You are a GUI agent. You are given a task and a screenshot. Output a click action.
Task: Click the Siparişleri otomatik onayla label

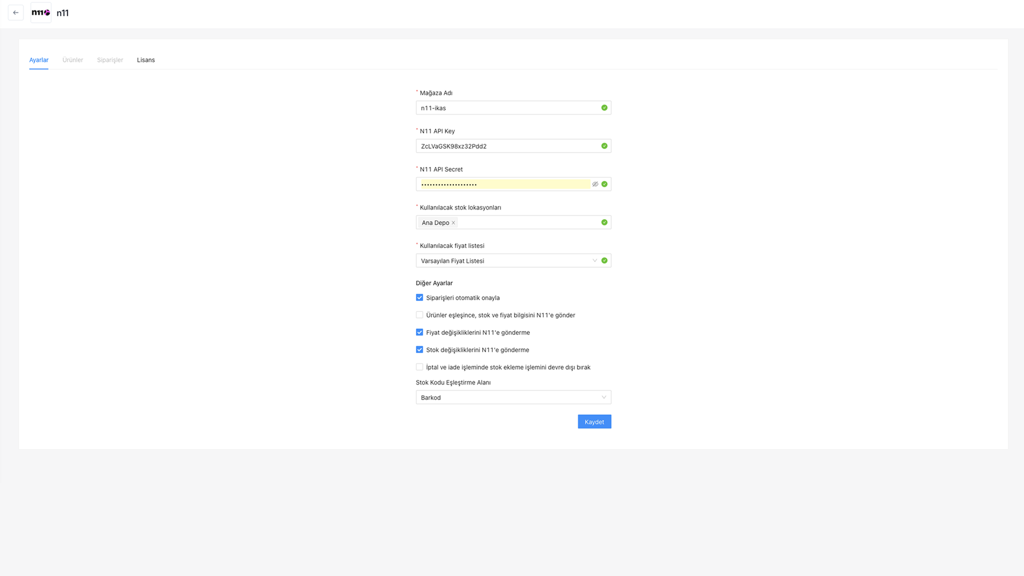coord(463,298)
